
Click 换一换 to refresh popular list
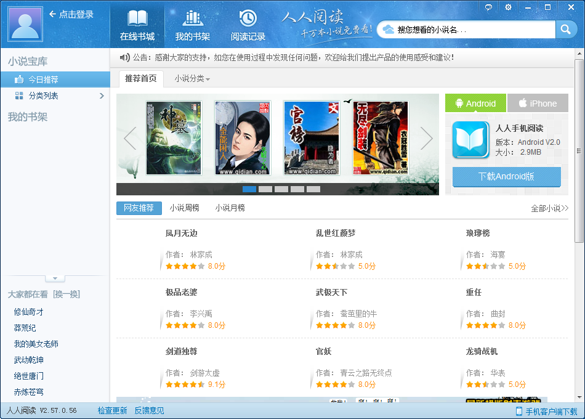coord(67,295)
